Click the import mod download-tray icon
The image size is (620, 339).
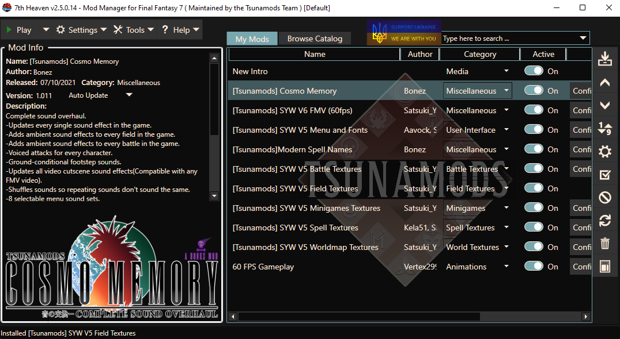coord(605,59)
